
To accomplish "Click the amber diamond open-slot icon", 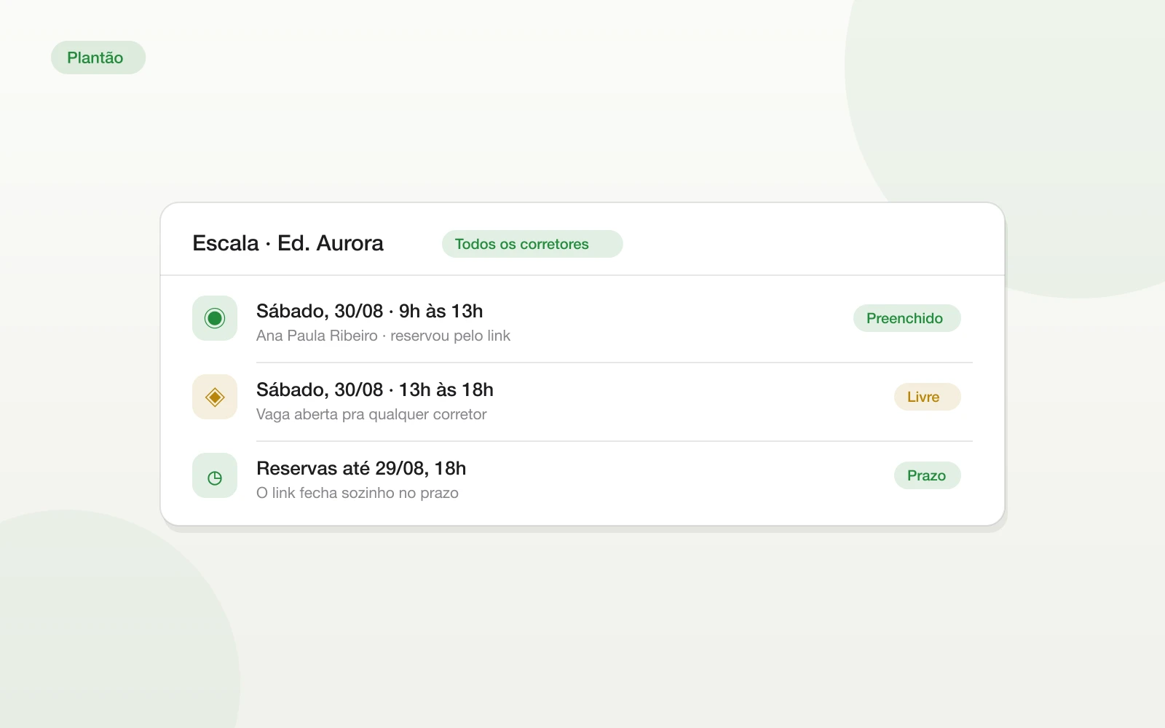I will tap(215, 397).
